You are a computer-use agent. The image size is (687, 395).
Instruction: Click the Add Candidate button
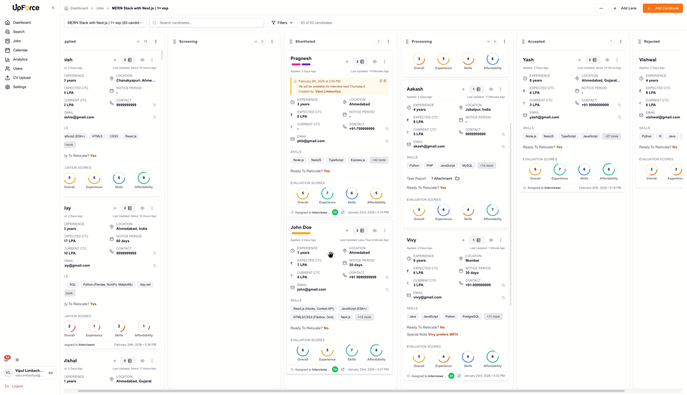(663, 8)
